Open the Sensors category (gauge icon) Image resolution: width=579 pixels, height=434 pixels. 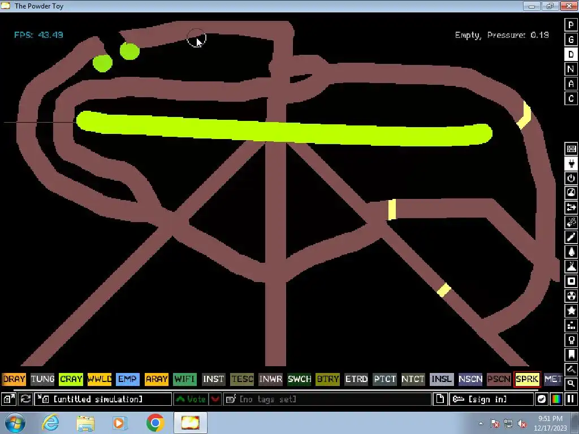(571, 193)
